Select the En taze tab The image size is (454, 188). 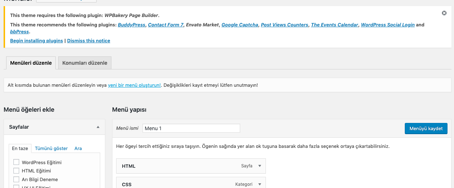coord(20,148)
